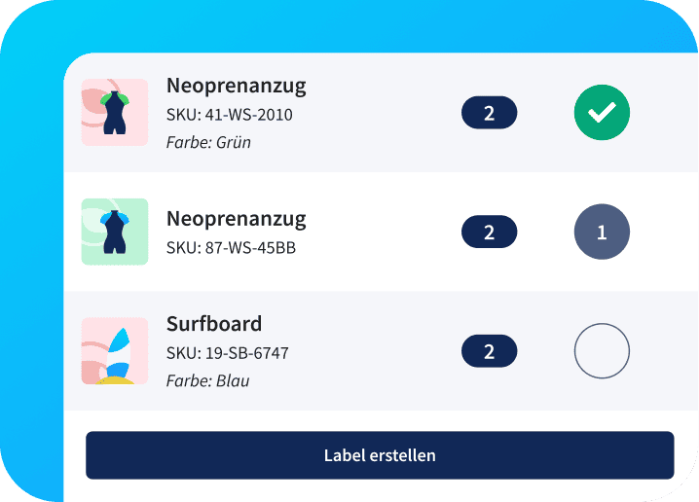699x502 pixels.
Task: Uncheck the green checkmark for SKU 41-WS-2010
Action: coord(602,113)
